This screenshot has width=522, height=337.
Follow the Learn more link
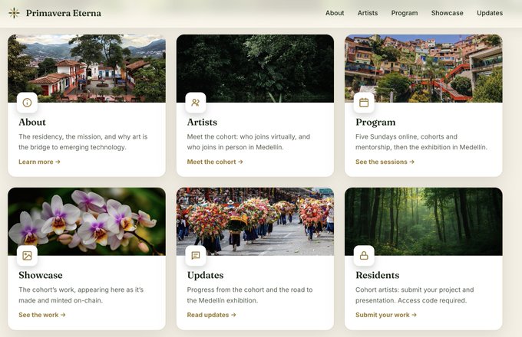tap(39, 162)
